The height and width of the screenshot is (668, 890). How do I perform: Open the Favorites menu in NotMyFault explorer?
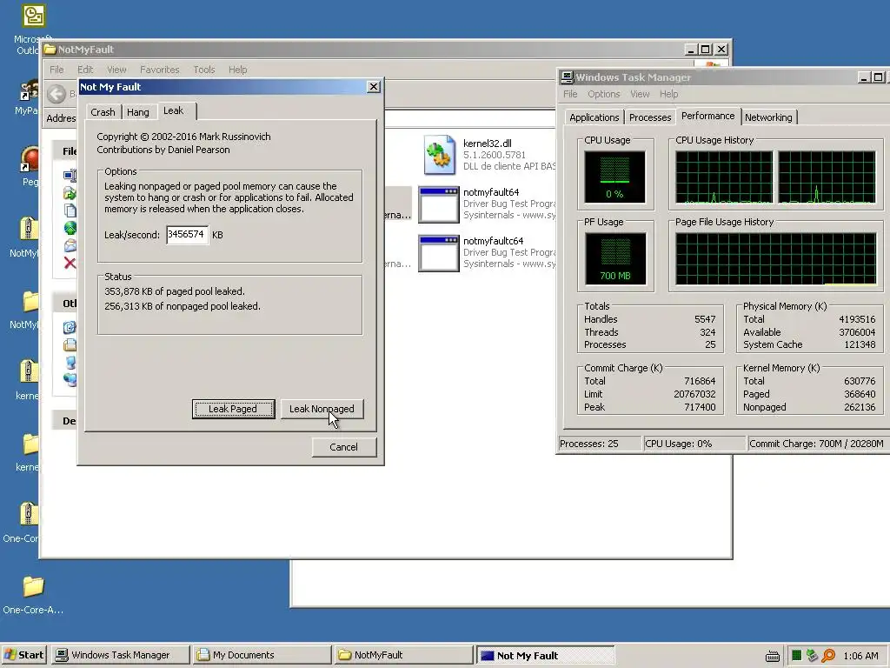click(160, 70)
